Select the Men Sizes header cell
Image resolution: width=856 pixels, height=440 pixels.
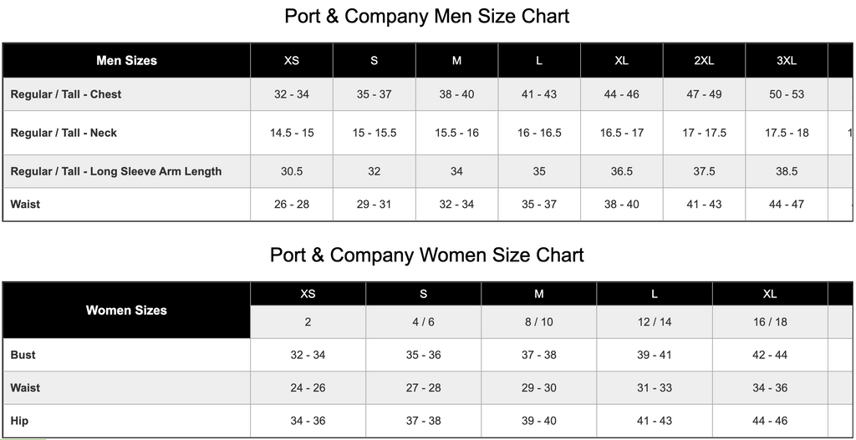click(126, 60)
